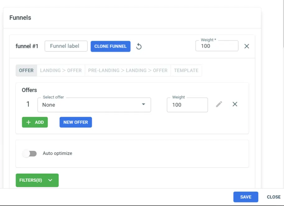The width and height of the screenshot is (284, 206).
Task: Click the Select offer dropdown arrow
Action: [143, 104]
